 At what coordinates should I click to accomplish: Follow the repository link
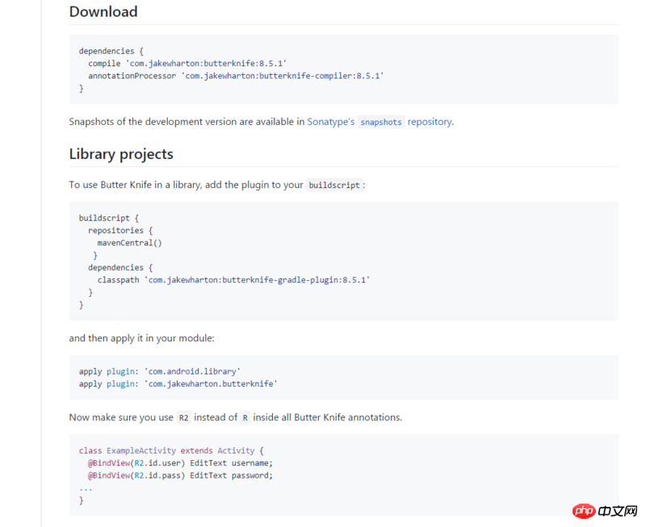pyautogui.click(x=430, y=122)
